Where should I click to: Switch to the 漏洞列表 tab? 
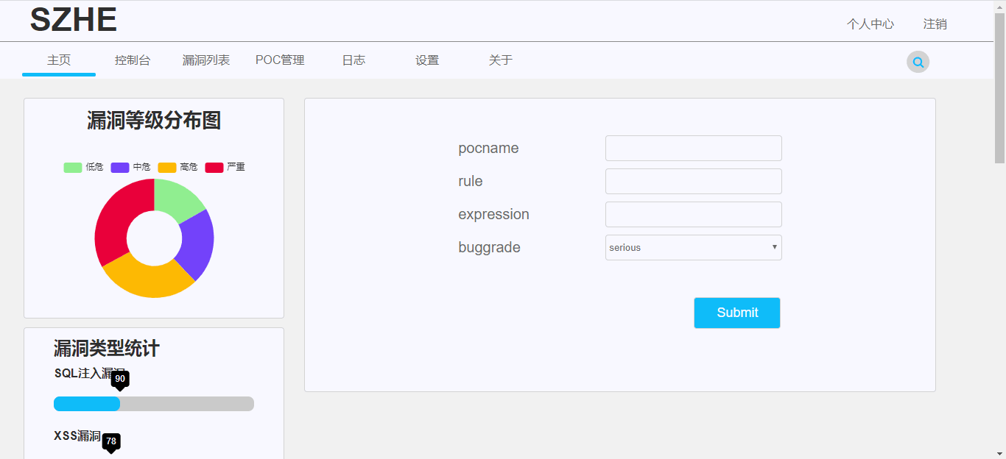tap(206, 60)
